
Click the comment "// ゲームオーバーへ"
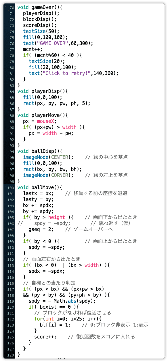tap(89, 229)
